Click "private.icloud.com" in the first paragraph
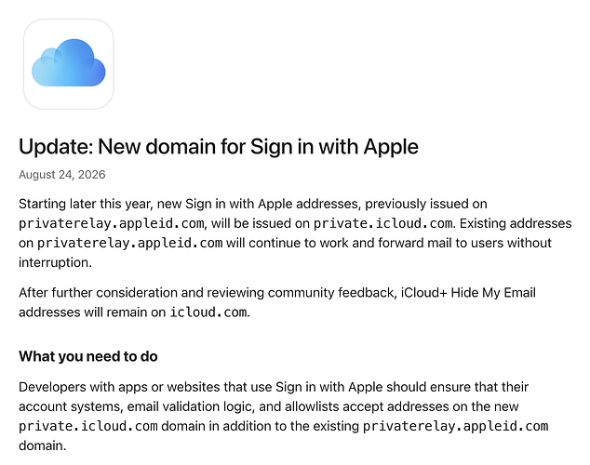The width and height of the screenshot is (590, 465). (x=383, y=224)
